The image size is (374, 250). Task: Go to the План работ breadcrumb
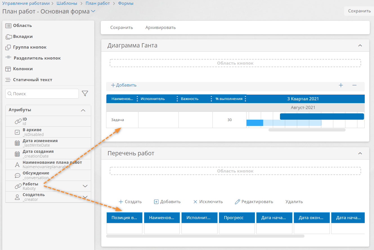pos(98,3)
